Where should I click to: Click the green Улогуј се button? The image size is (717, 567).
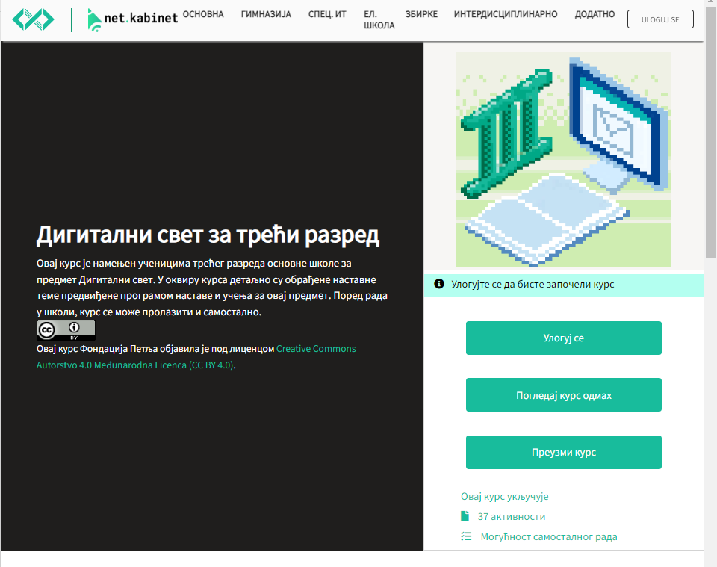click(563, 338)
